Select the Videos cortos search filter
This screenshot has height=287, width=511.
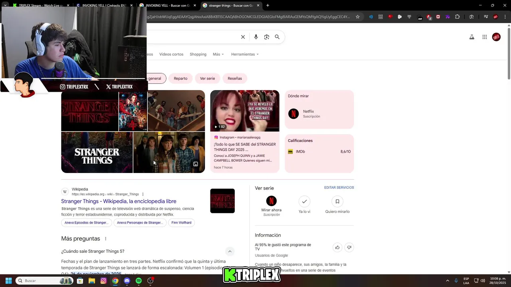[171, 54]
